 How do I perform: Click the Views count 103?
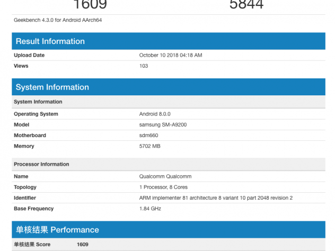[x=144, y=66]
